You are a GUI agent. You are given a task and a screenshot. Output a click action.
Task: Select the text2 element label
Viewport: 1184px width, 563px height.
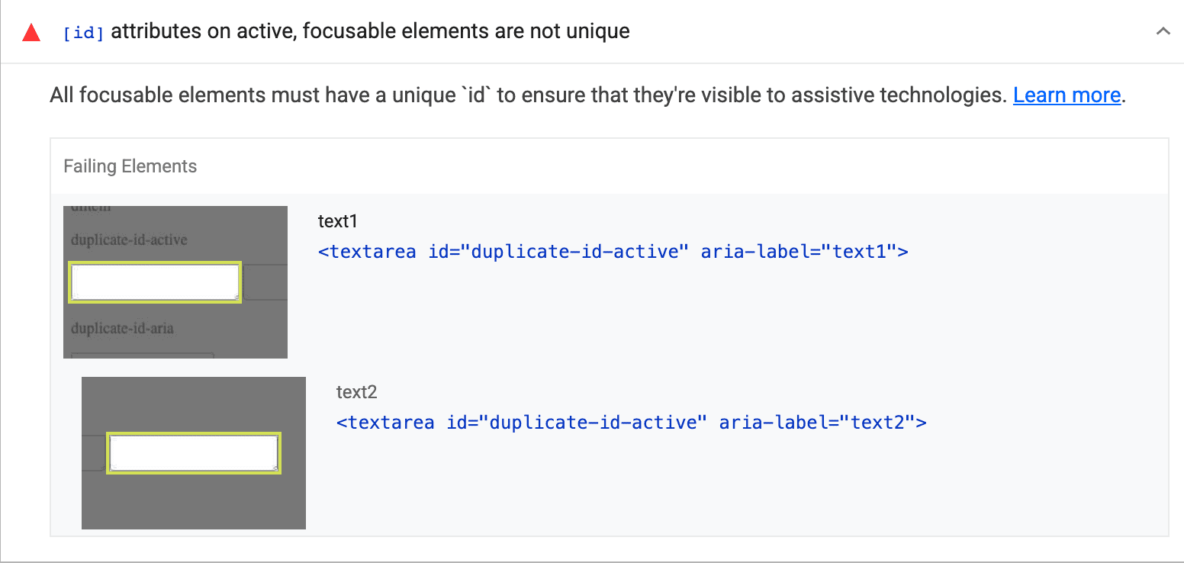(x=356, y=391)
